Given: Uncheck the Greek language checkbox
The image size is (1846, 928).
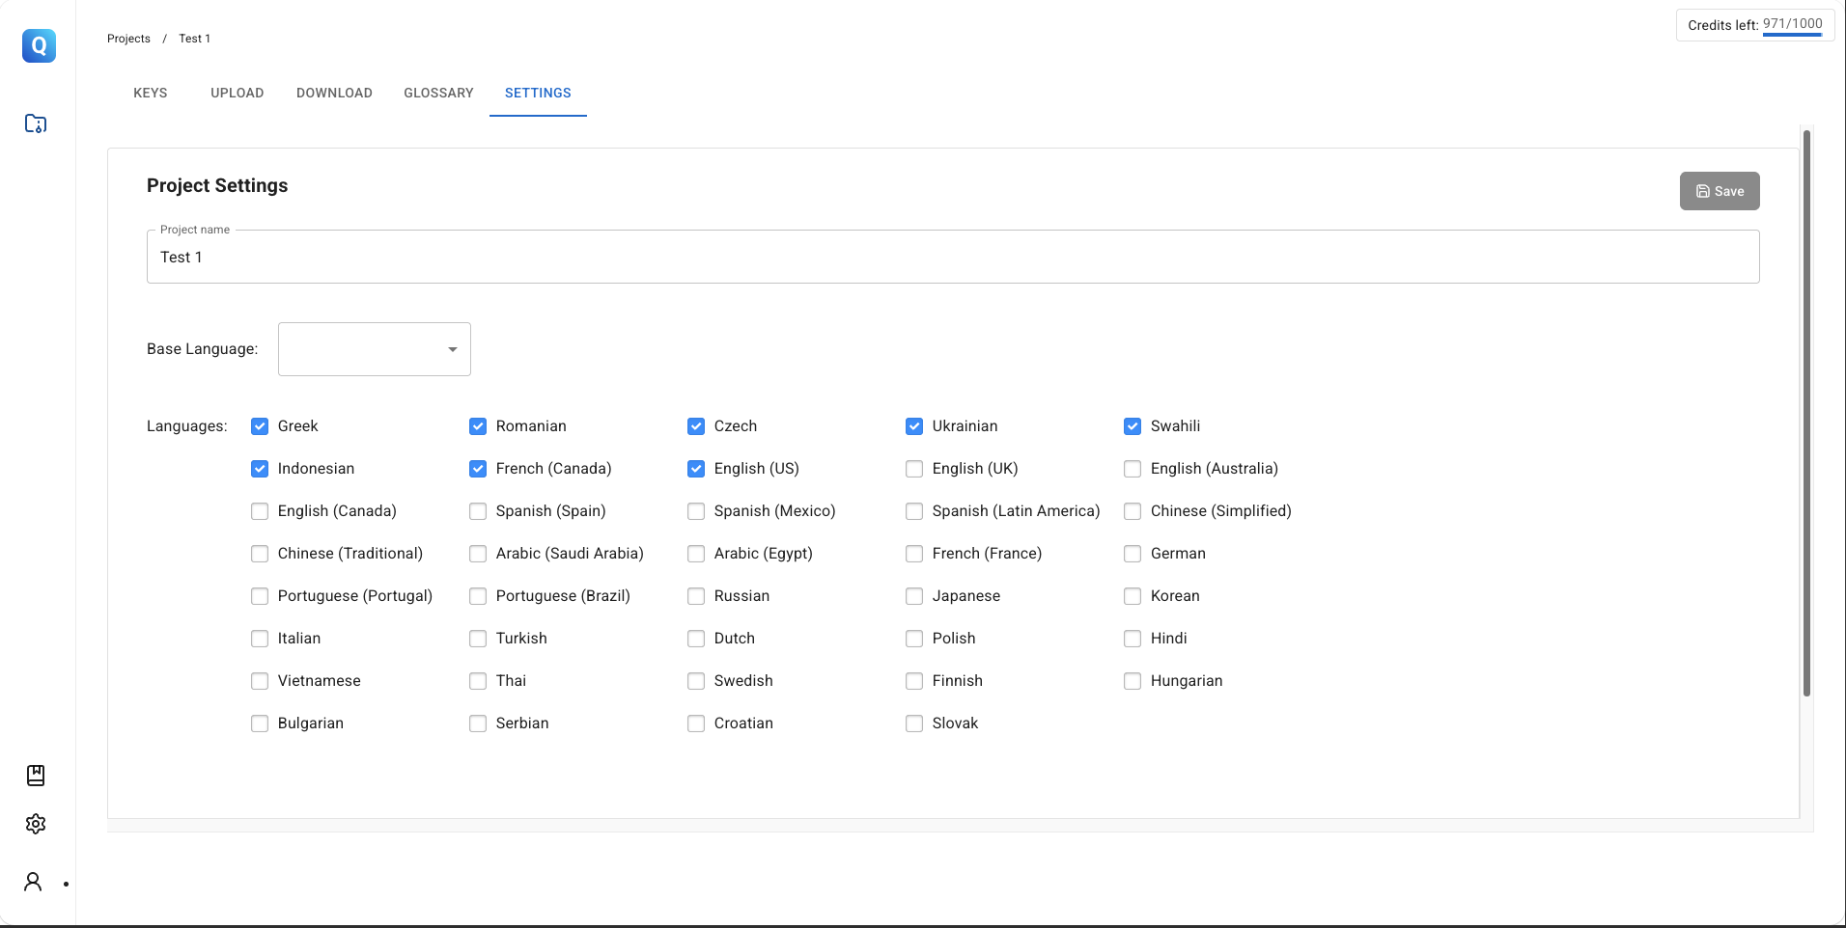Looking at the screenshot, I should click(x=260, y=426).
